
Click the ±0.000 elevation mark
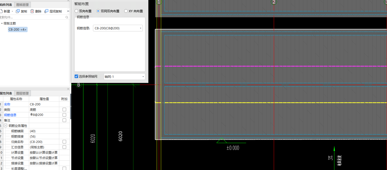233,148
